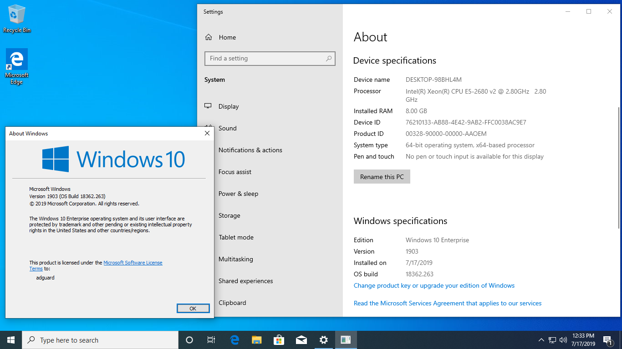Viewport: 622px width, 349px height.
Task: Click the network icon in system tray
Action: point(552,340)
